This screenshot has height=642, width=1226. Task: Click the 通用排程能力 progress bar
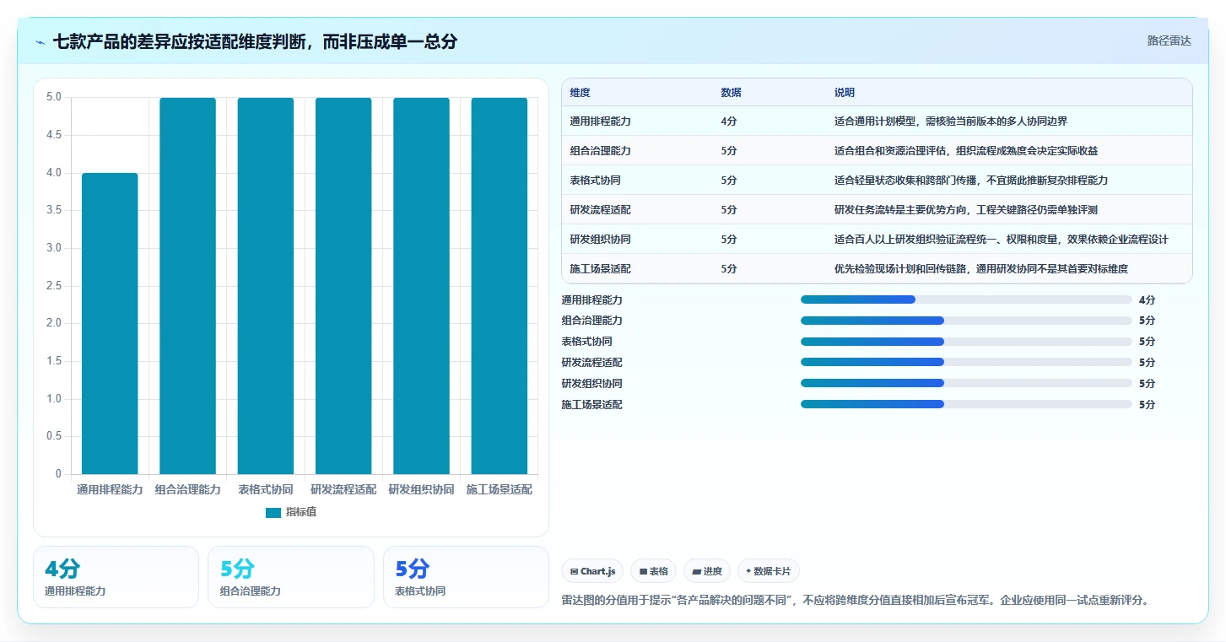point(966,299)
